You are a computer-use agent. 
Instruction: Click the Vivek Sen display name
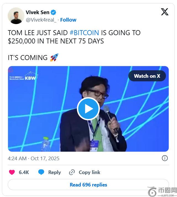pos(38,12)
